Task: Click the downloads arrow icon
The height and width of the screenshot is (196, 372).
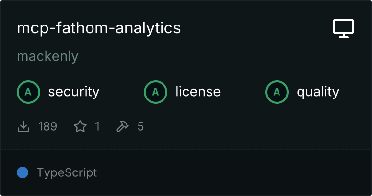Action: tap(23, 127)
